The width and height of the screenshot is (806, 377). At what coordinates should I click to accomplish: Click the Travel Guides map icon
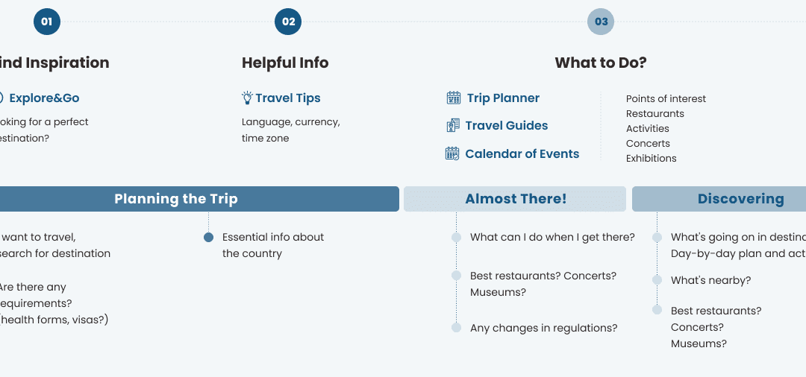pos(453,126)
